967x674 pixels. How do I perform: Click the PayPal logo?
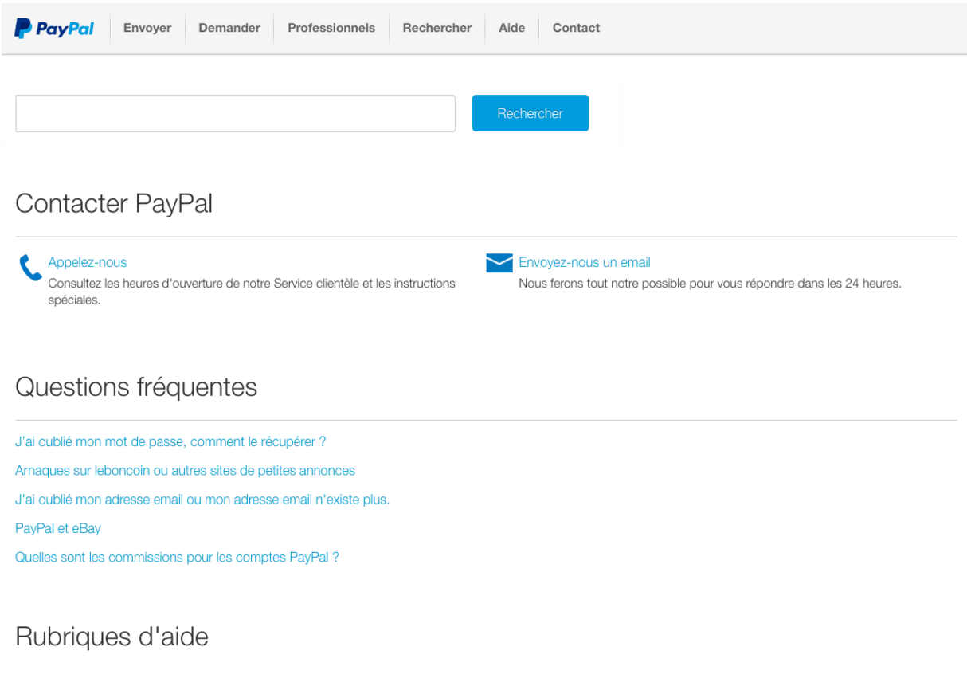coord(53,28)
